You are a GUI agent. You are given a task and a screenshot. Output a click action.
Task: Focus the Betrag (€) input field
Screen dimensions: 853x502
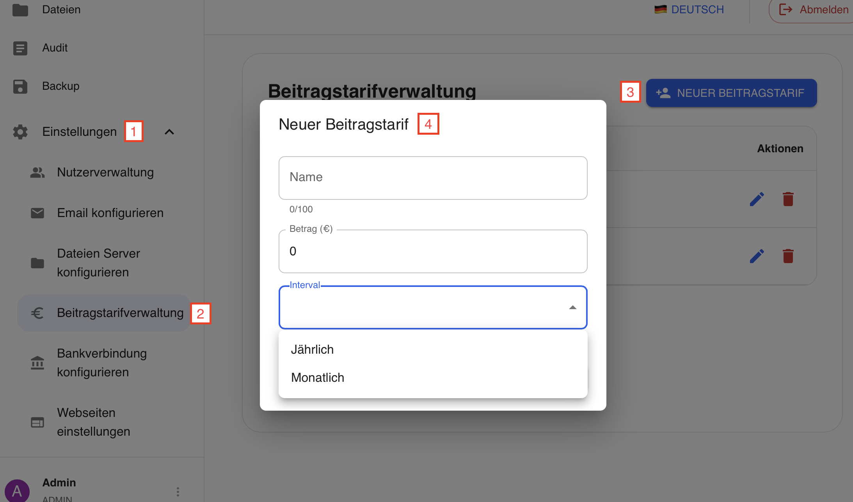coord(433,251)
